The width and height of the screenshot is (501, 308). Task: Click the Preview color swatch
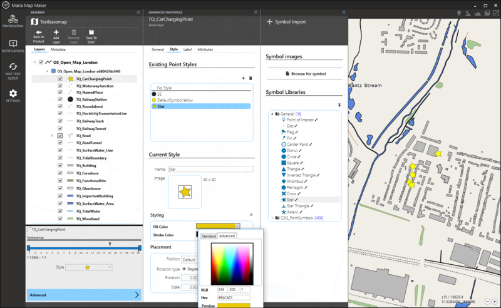coord(234,305)
